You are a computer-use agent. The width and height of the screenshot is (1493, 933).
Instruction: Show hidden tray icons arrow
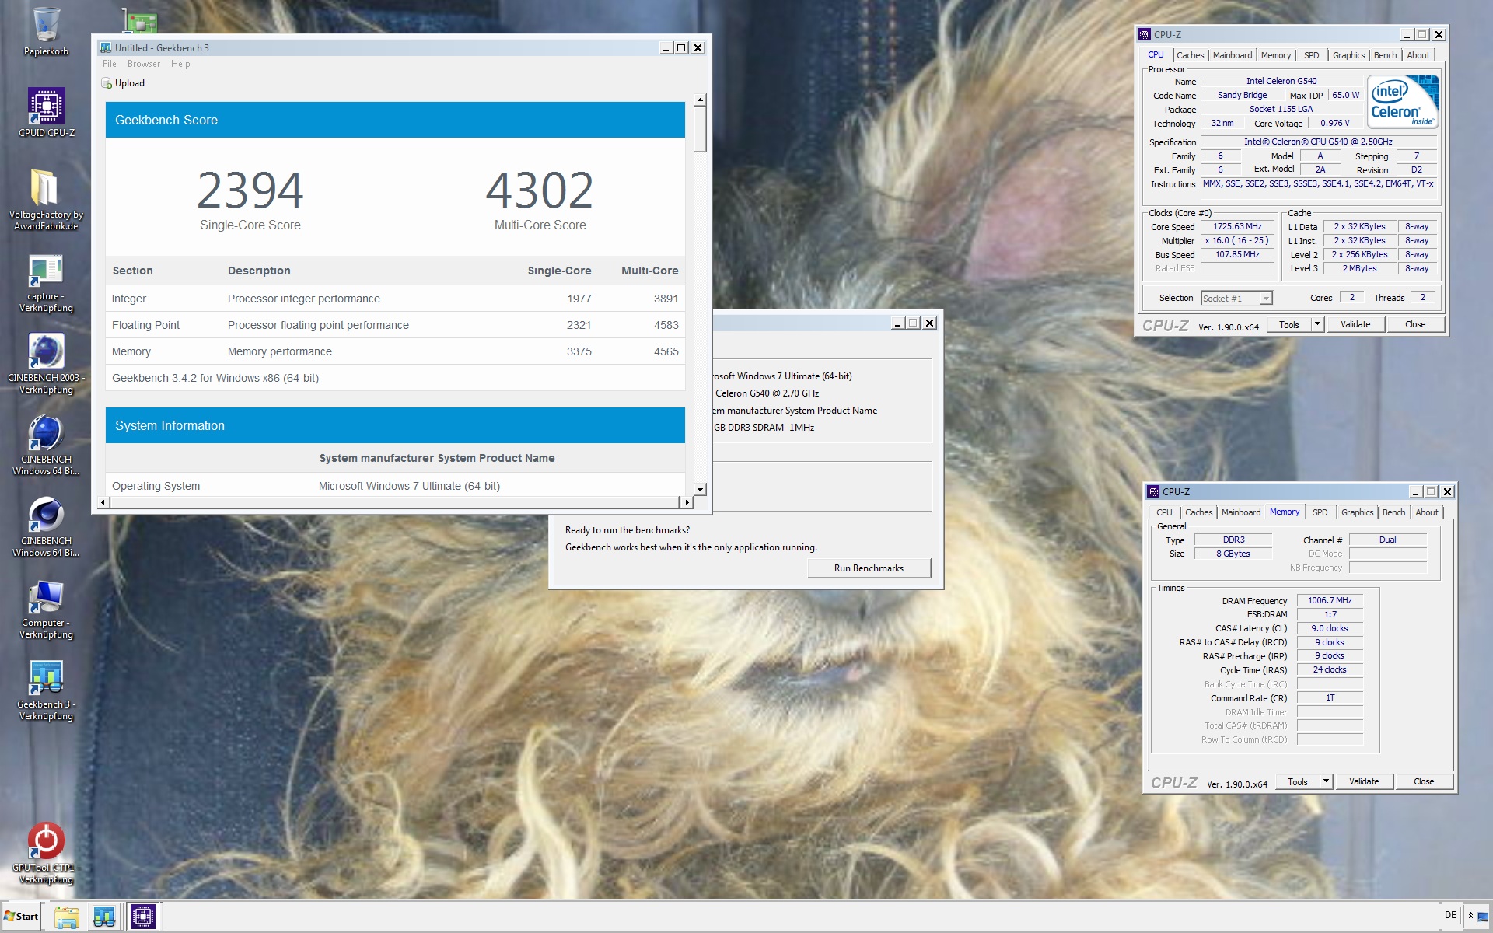[x=1470, y=916]
